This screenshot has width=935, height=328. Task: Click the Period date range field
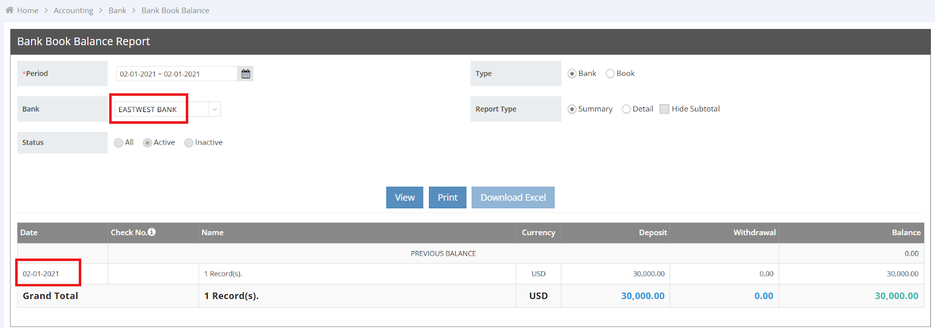176,74
